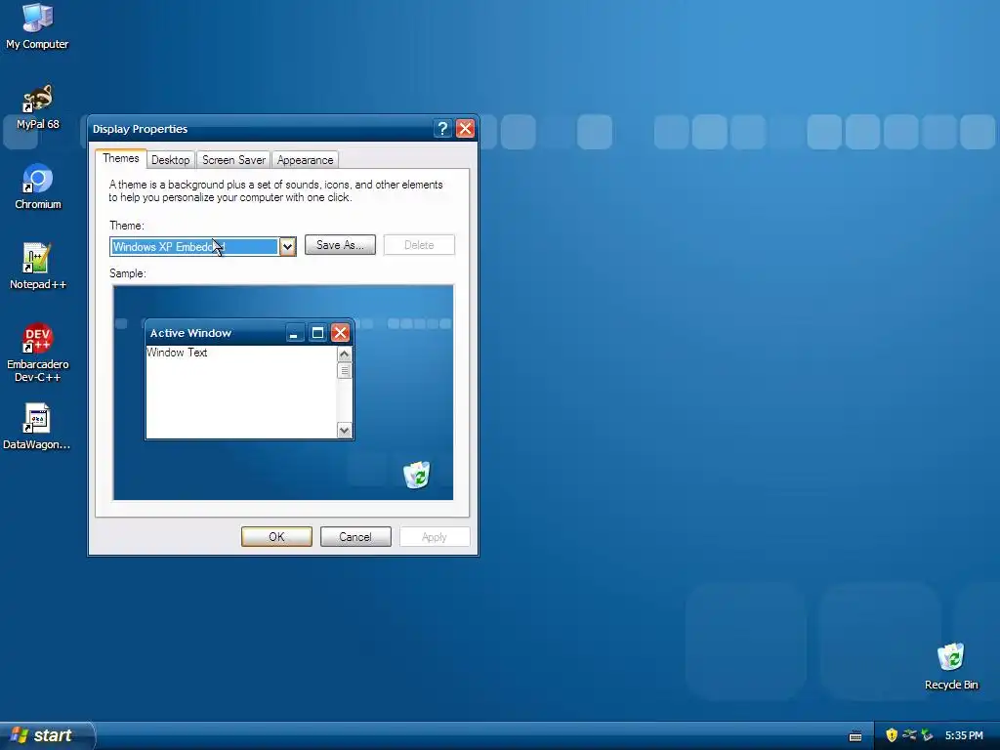The height and width of the screenshot is (750, 1000).
Task: Close the Display Properties dialog
Action: tap(466, 128)
